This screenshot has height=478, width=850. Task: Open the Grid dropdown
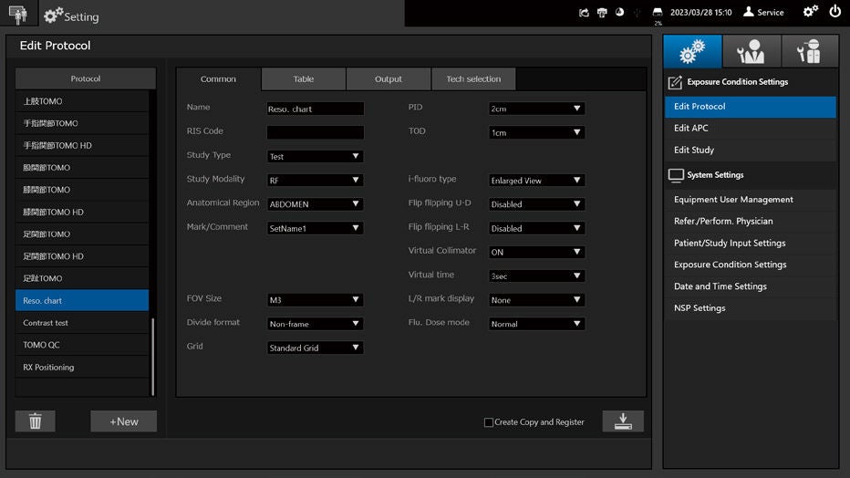(315, 348)
